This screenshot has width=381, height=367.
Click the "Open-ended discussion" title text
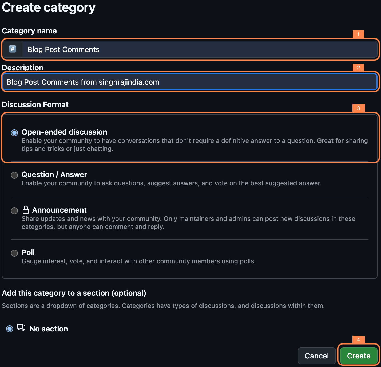(64, 132)
